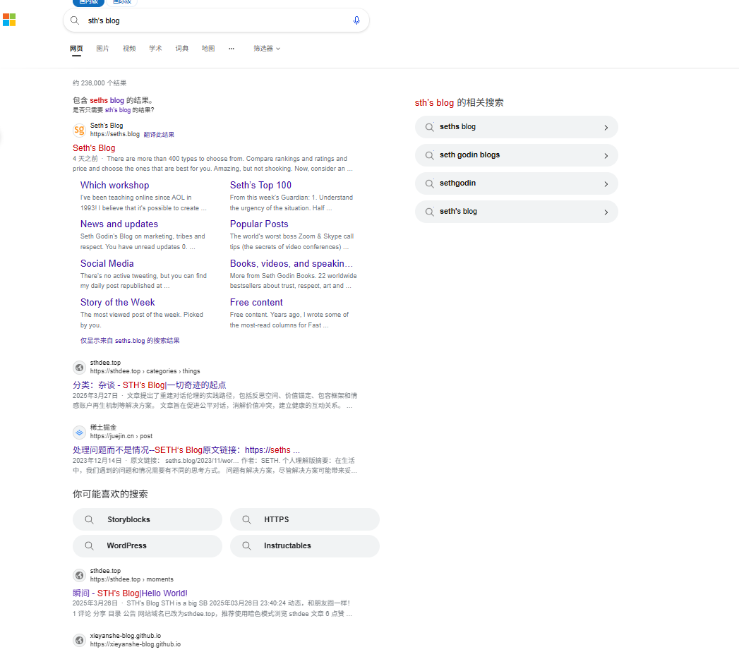Screen dimensions: 739x652
Task: Select the 网页 web tab
Action: (76, 49)
